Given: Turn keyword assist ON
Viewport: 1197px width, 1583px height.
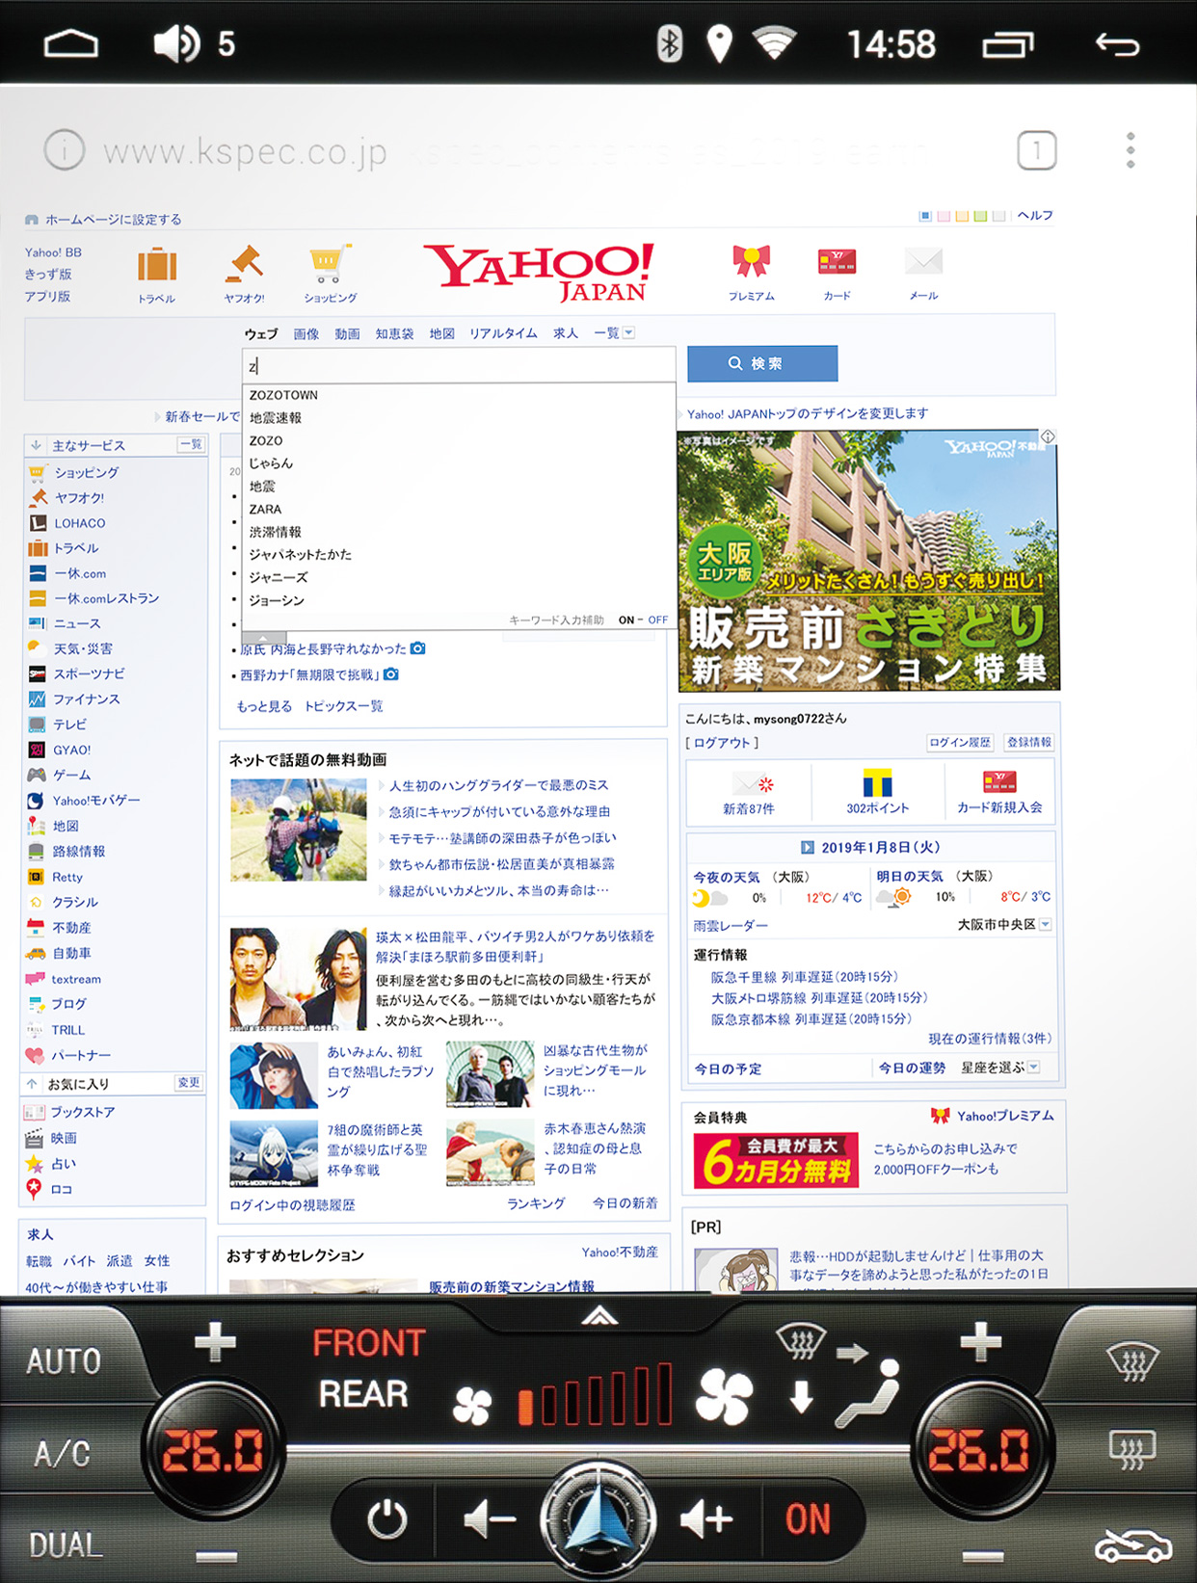Looking at the screenshot, I should [626, 620].
